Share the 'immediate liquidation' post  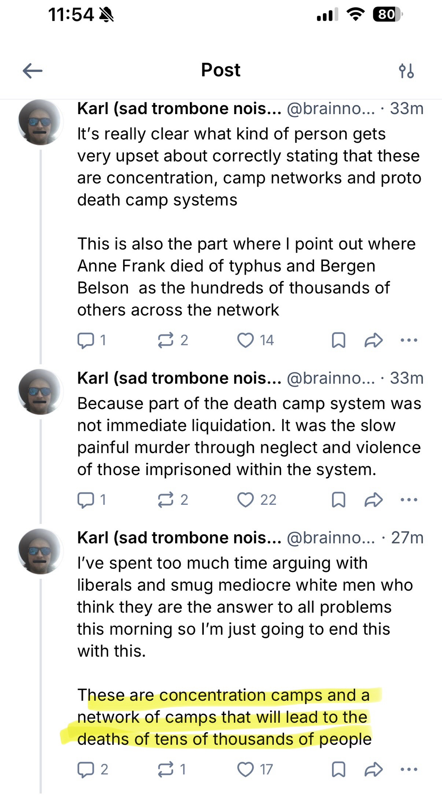373,500
